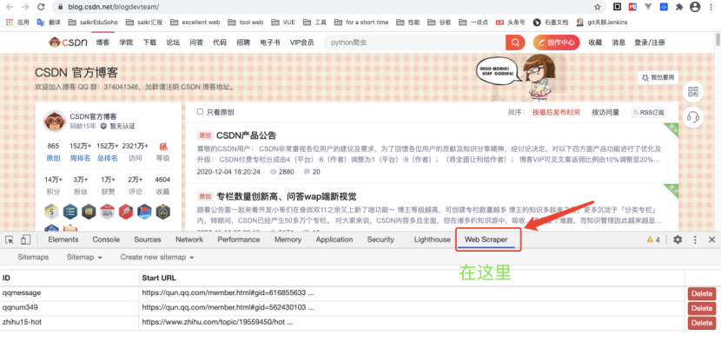Open the 谷歌 bookmark folder

pyautogui.click(x=440, y=22)
